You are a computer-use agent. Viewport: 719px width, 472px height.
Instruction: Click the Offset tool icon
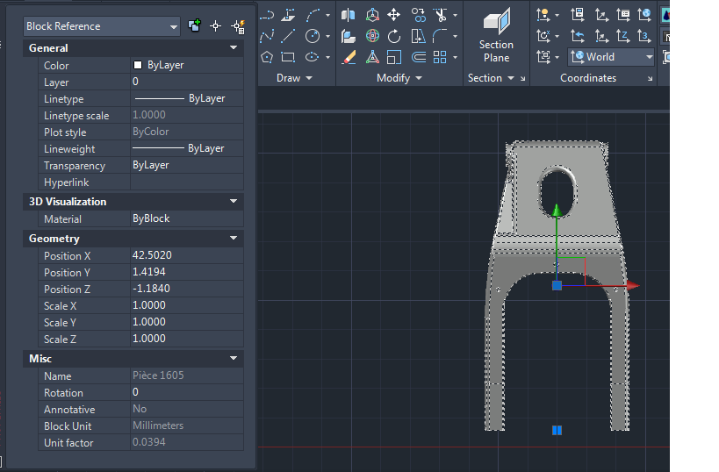418,57
